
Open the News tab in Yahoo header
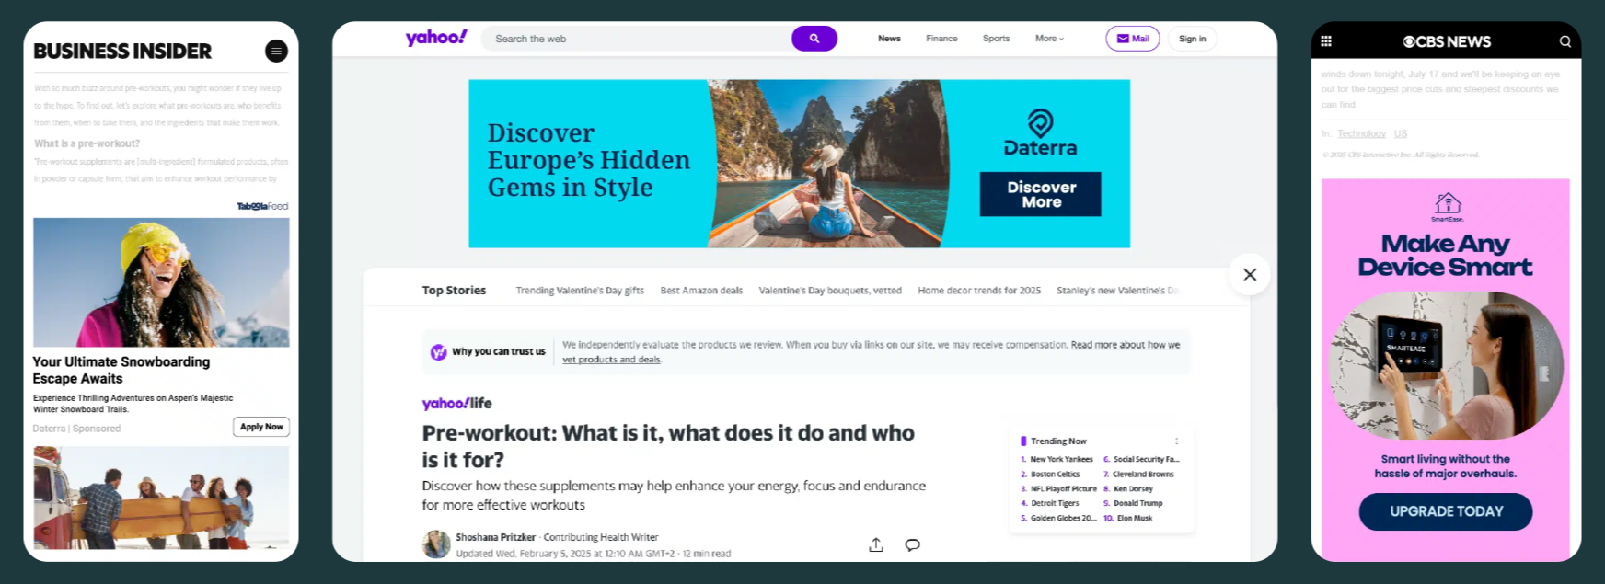889,39
